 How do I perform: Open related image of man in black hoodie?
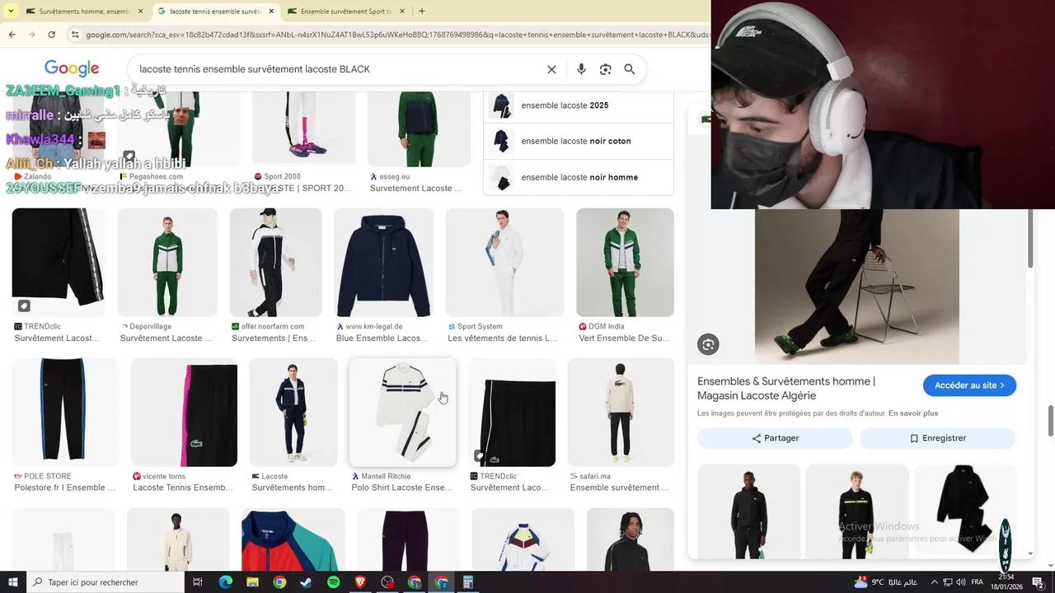(748, 512)
